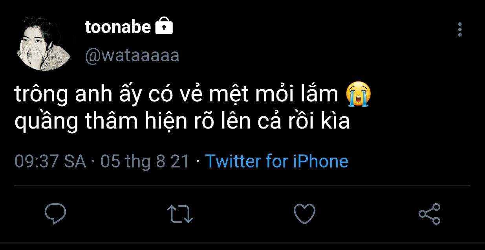The width and height of the screenshot is (485, 250).
Task: Open the three-dot more options menu
Action: click(460, 30)
